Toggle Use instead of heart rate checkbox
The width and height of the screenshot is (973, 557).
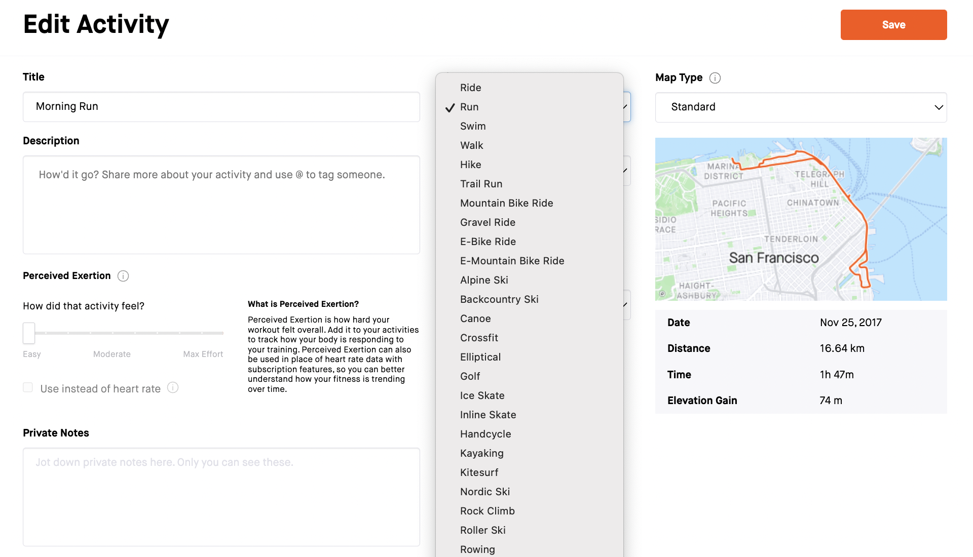[x=27, y=388]
